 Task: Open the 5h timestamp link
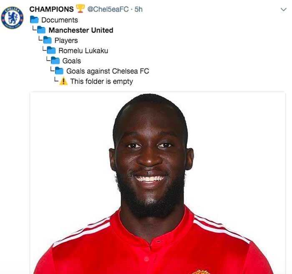[x=138, y=9]
